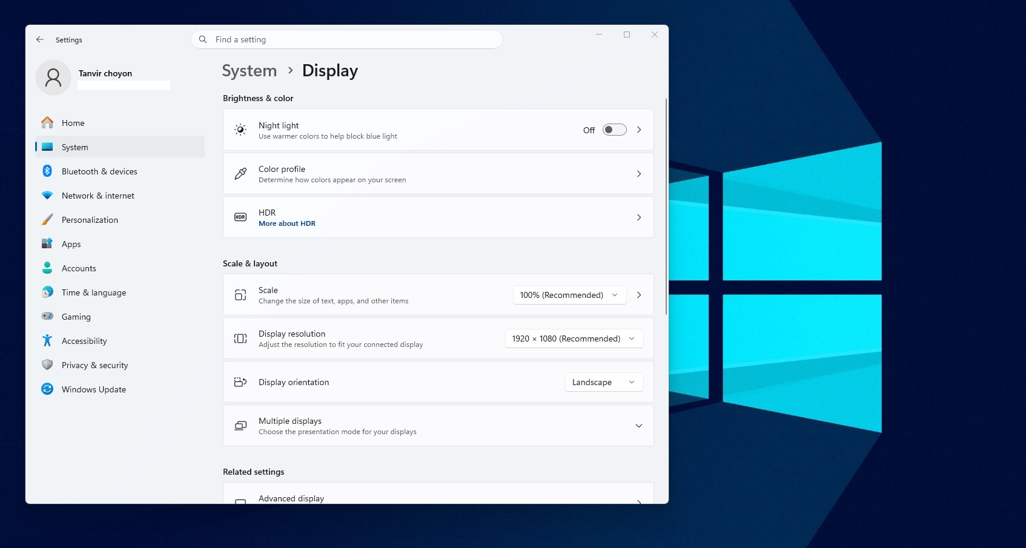Viewport: 1026px width, 548px height.
Task: Click System in the breadcrumb
Action: 249,71
